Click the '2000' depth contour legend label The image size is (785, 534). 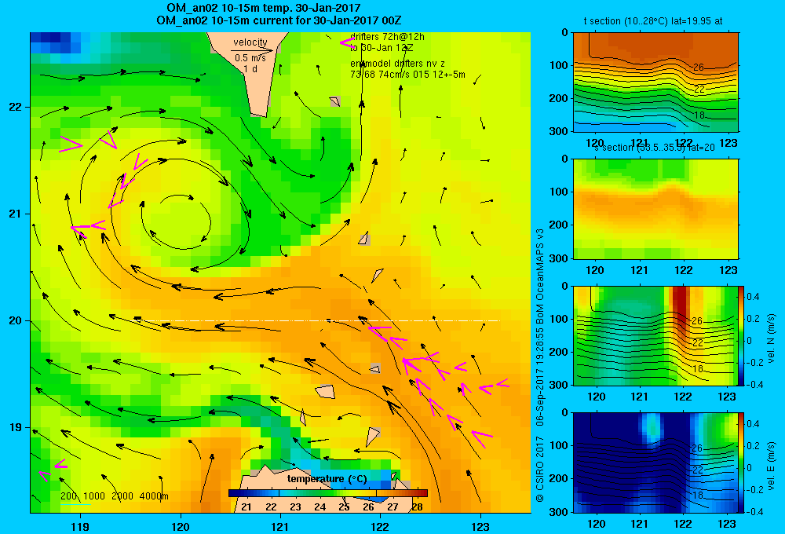pyautogui.click(x=122, y=496)
